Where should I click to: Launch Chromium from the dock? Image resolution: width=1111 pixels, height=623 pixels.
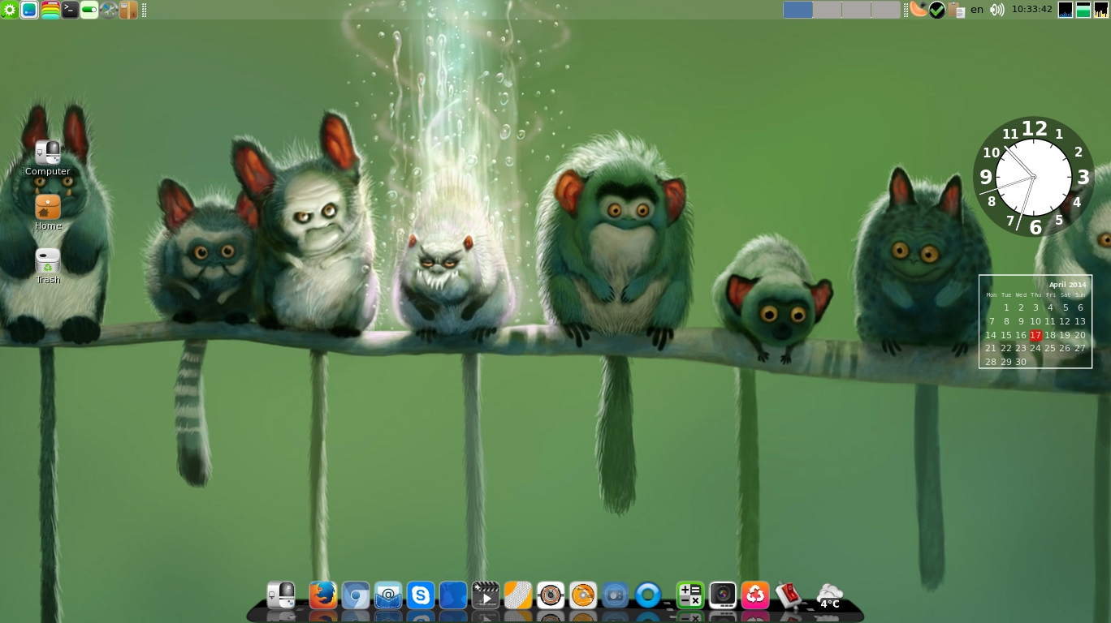[356, 595]
